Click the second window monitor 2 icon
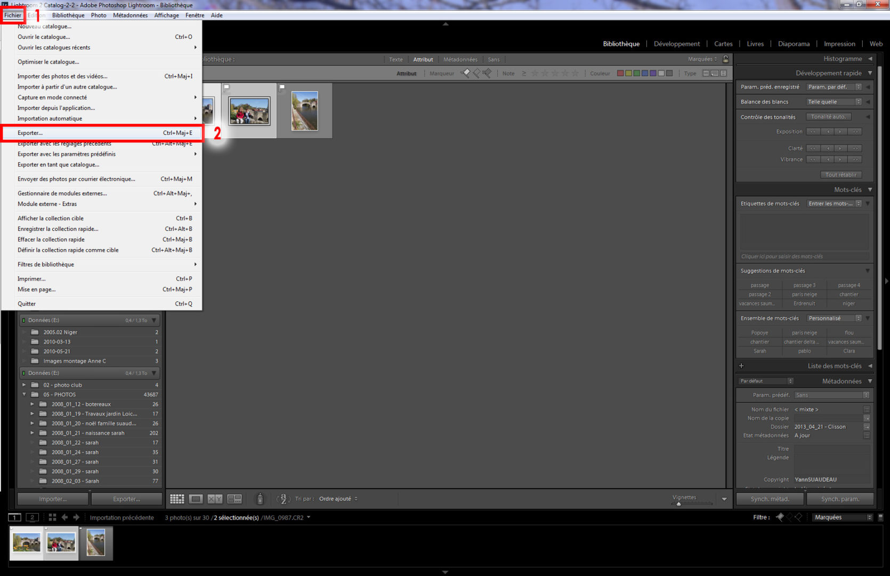The image size is (890, 576). [x=32, y=517]
